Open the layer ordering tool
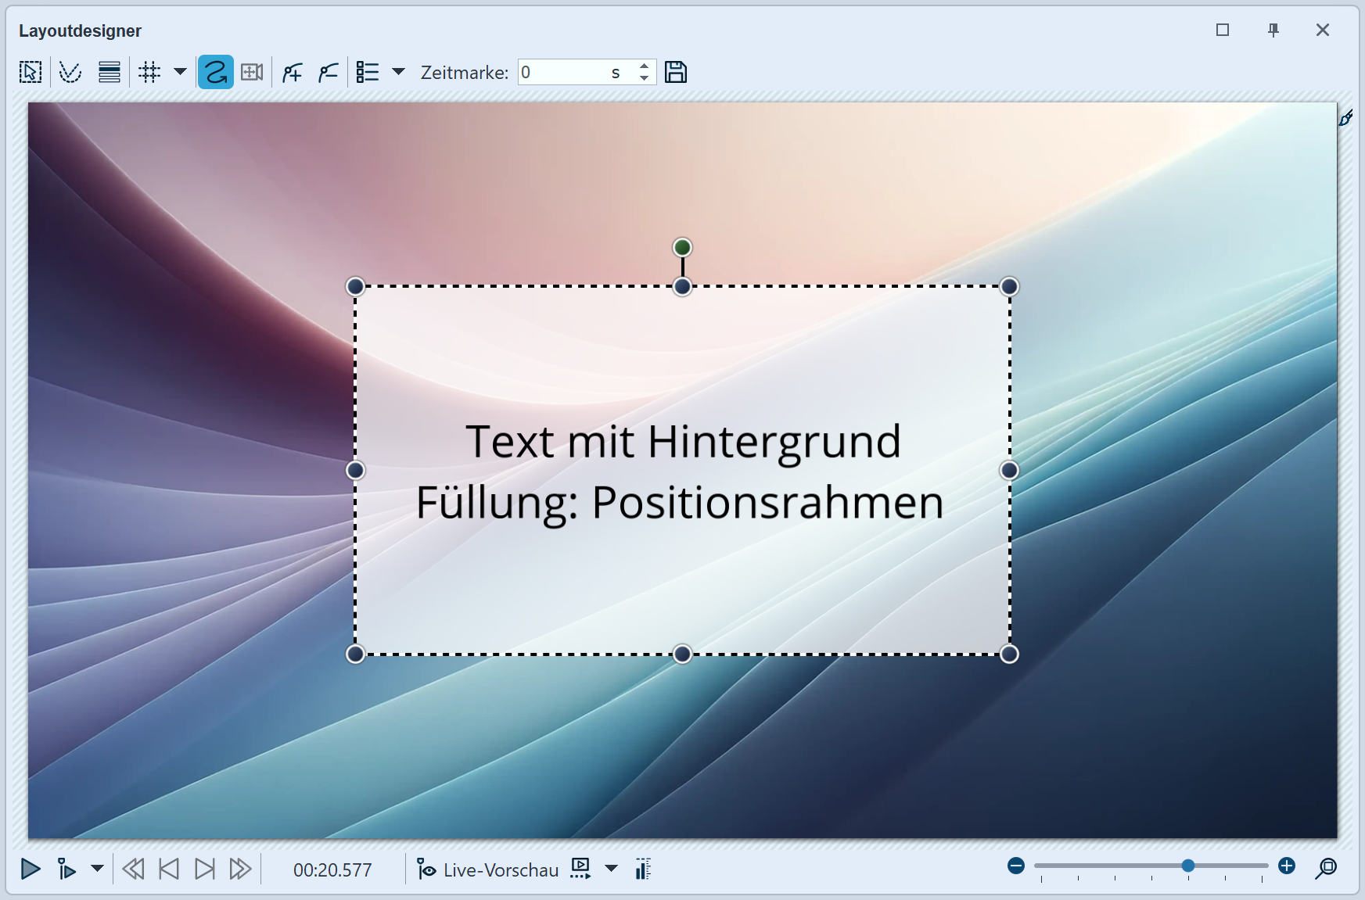This screenshot has height=900, width=1365. (109, 72)
